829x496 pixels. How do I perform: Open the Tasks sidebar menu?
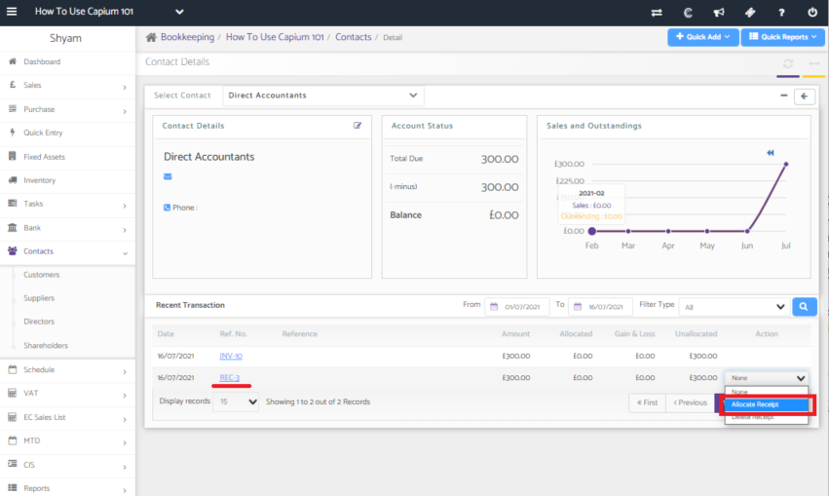pos(67,204)
